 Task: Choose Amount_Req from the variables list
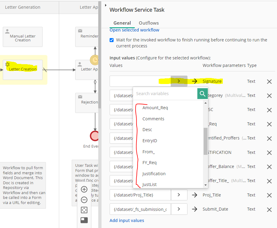(155, 108)
